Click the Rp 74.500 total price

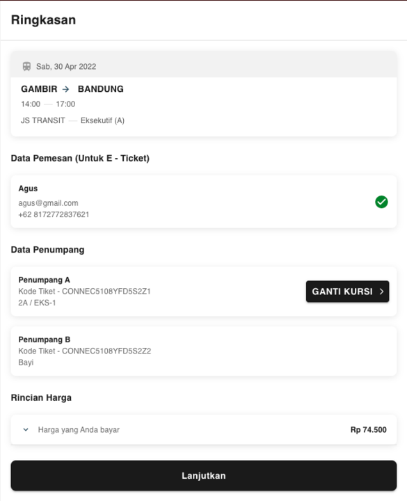(368, 430)
